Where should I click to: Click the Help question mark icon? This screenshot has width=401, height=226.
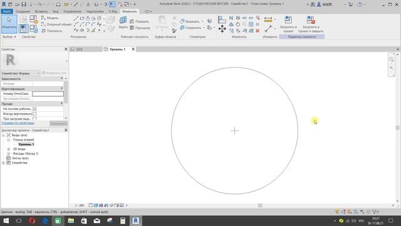(360, 4)
